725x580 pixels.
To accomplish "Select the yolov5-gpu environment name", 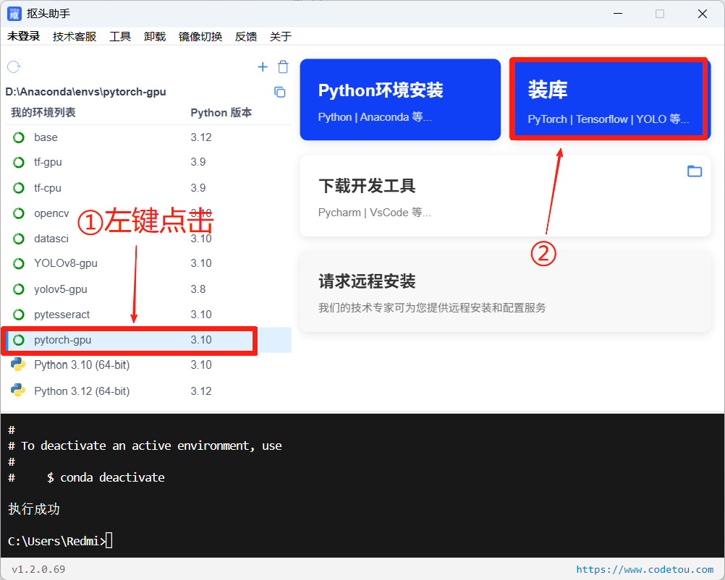I will 61,289.
